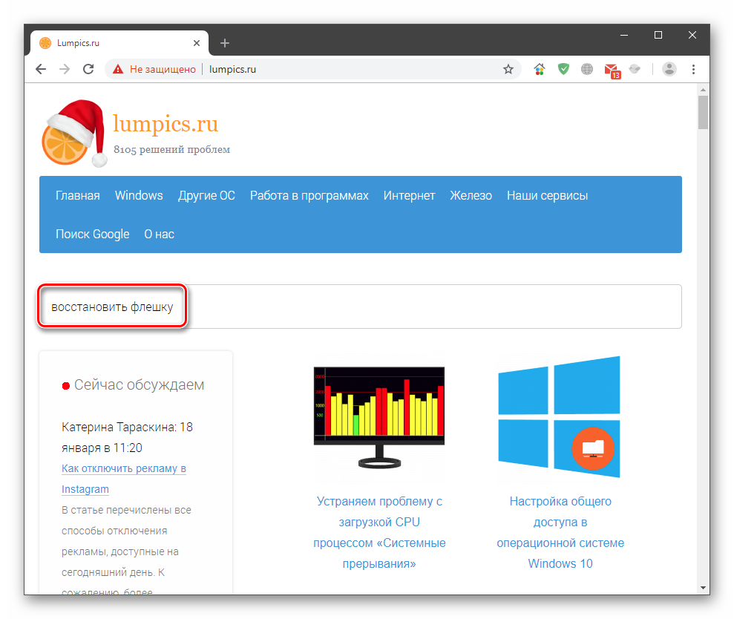Open the Windows menu item
The width and height of the screenshot is (734, 619).
139,196
